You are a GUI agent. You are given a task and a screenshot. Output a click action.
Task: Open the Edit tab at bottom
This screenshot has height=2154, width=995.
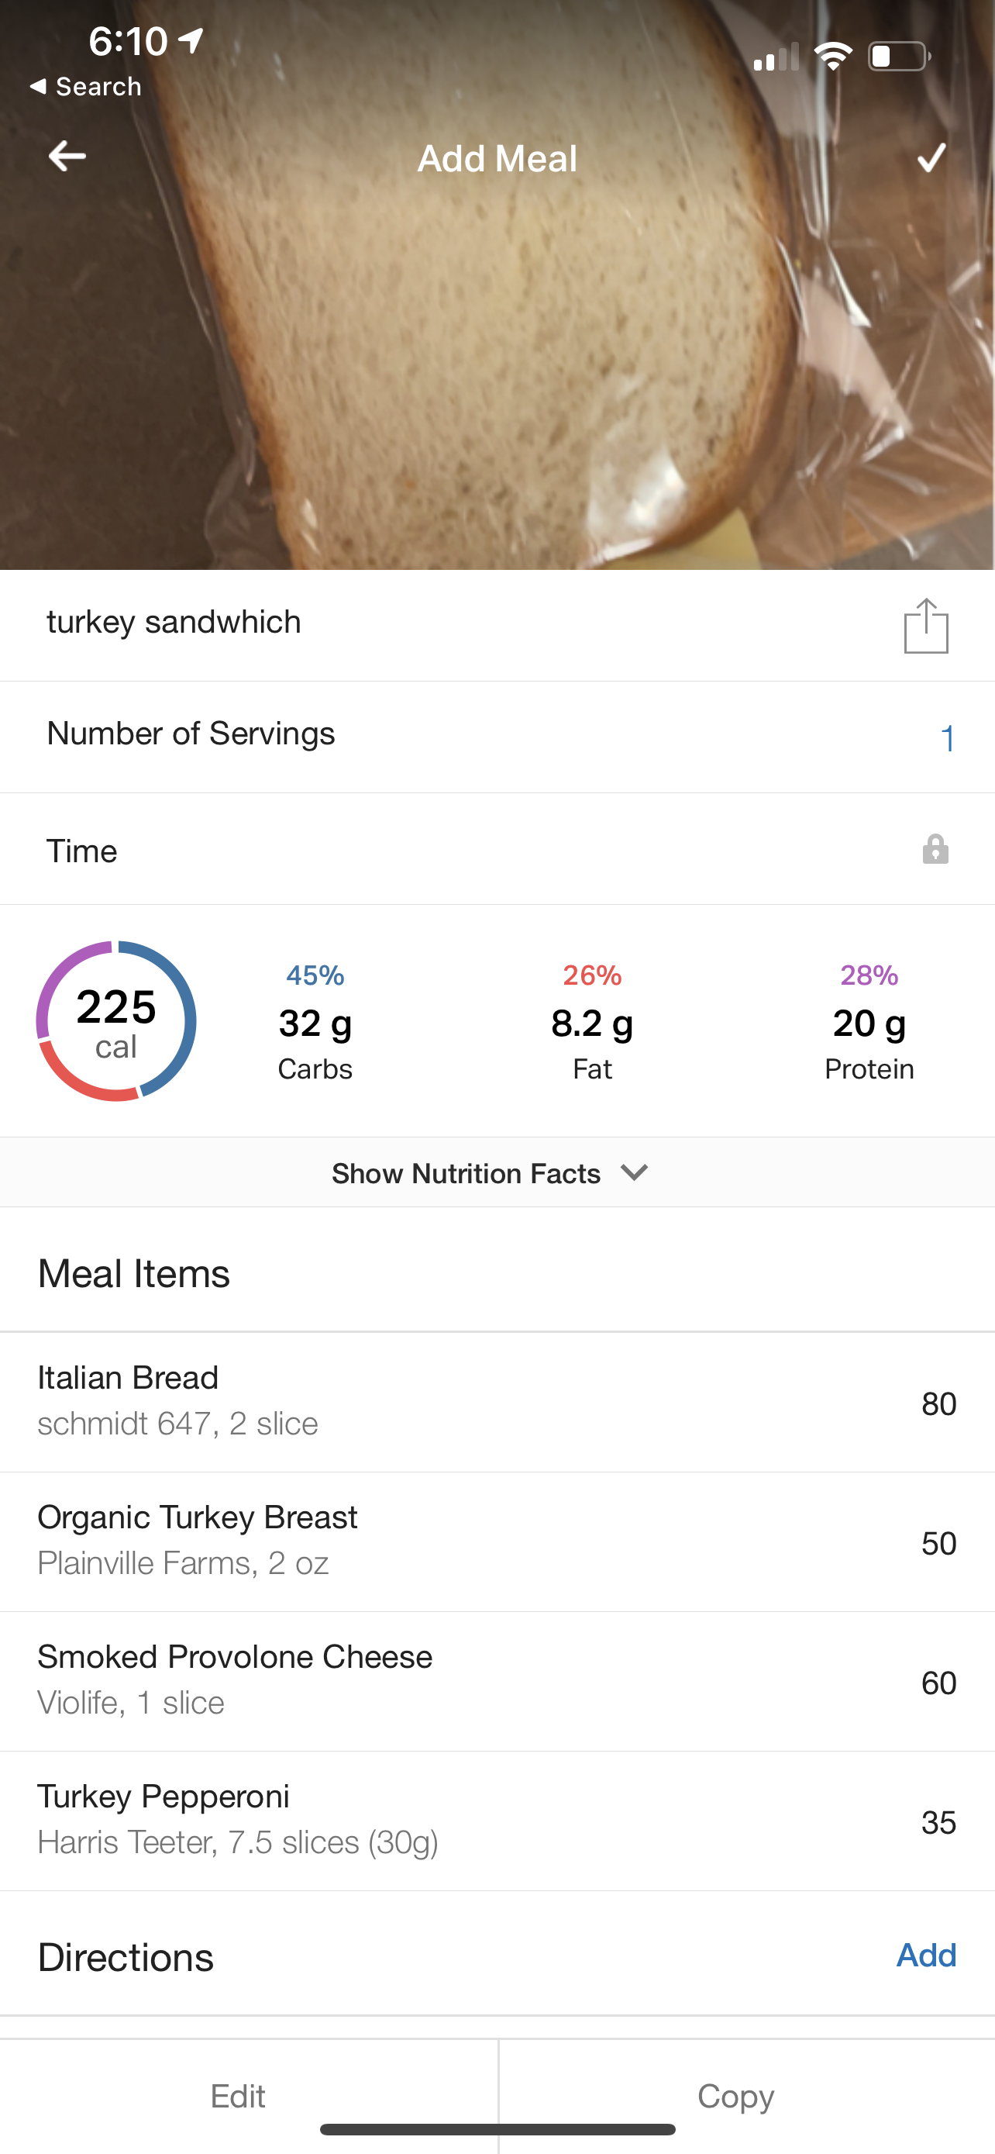(x=238, y=2096)
